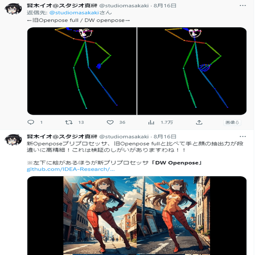
Task: View the left old Openpose skeleton image
Action: click(82, 71)
